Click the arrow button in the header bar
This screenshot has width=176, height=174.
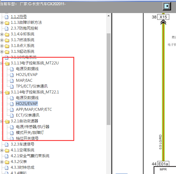pos(167,6)
